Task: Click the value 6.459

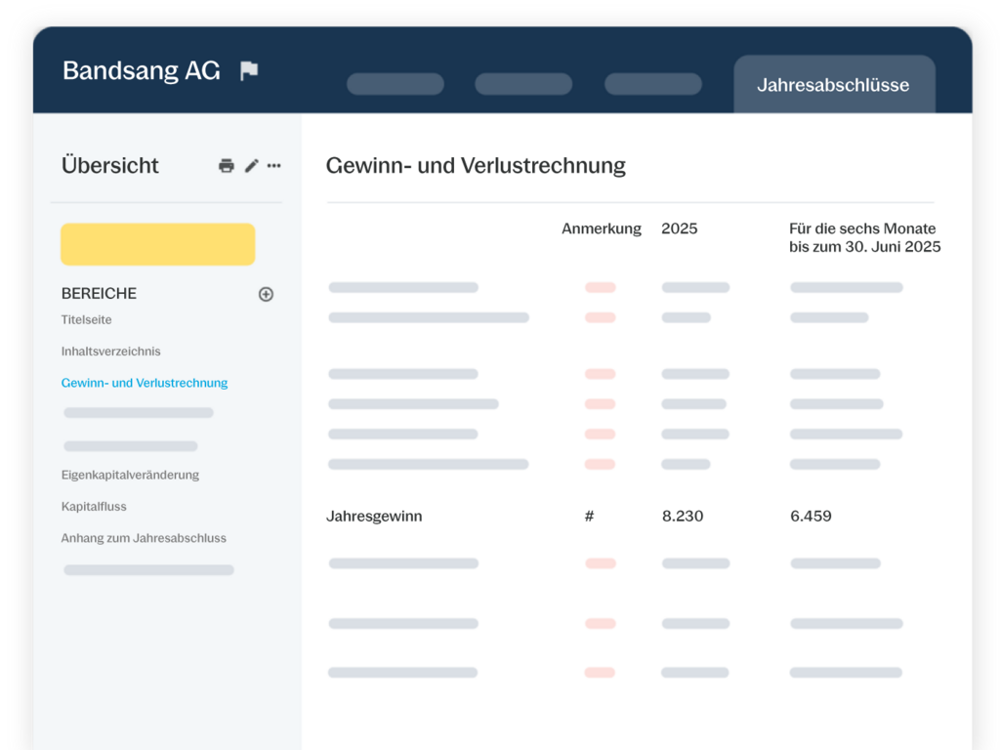Action: pyautogui.click(x=811, y=516)
